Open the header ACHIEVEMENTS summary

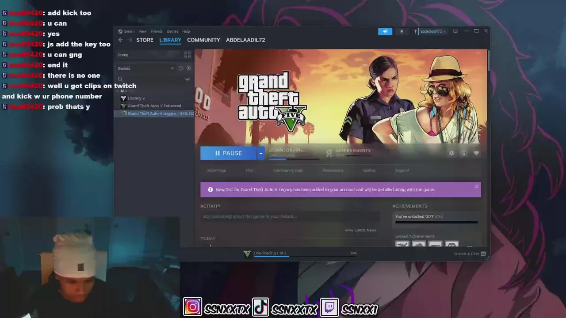coord(348,153)
